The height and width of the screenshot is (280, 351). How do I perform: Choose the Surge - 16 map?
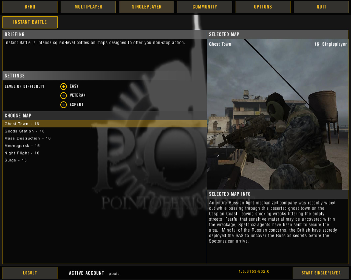click(x=104, y=160)
